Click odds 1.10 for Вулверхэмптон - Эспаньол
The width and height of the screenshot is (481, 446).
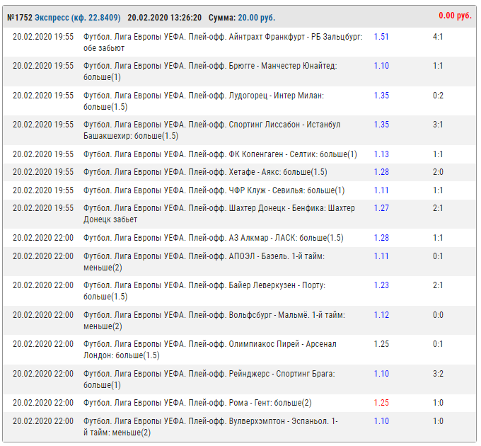click(x=381, y=421)
